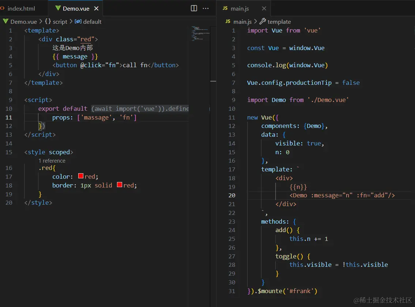Click line number 31 in main.js
415x307 pixels.
point(232,291)
